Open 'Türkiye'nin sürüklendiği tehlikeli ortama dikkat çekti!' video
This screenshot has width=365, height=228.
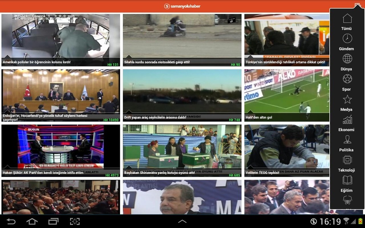(x=287, y=40)
